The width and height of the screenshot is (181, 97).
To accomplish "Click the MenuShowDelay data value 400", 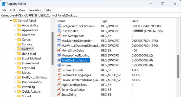I will point(134,50).
